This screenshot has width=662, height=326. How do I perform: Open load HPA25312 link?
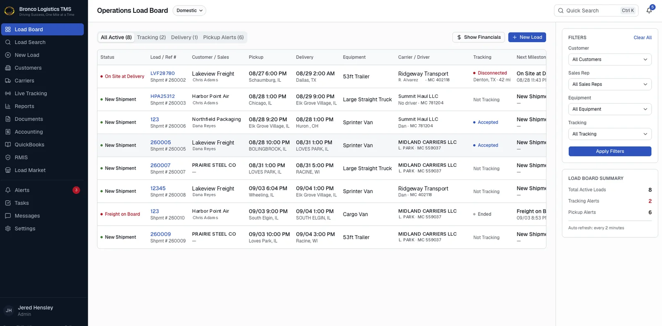[163, 96]
